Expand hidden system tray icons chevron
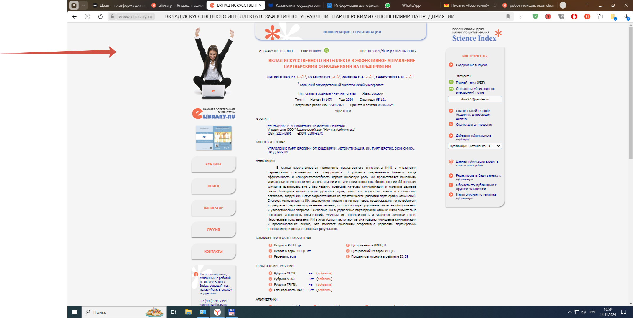Viewport: 633px width, 318px height. (x=569, y=312)
